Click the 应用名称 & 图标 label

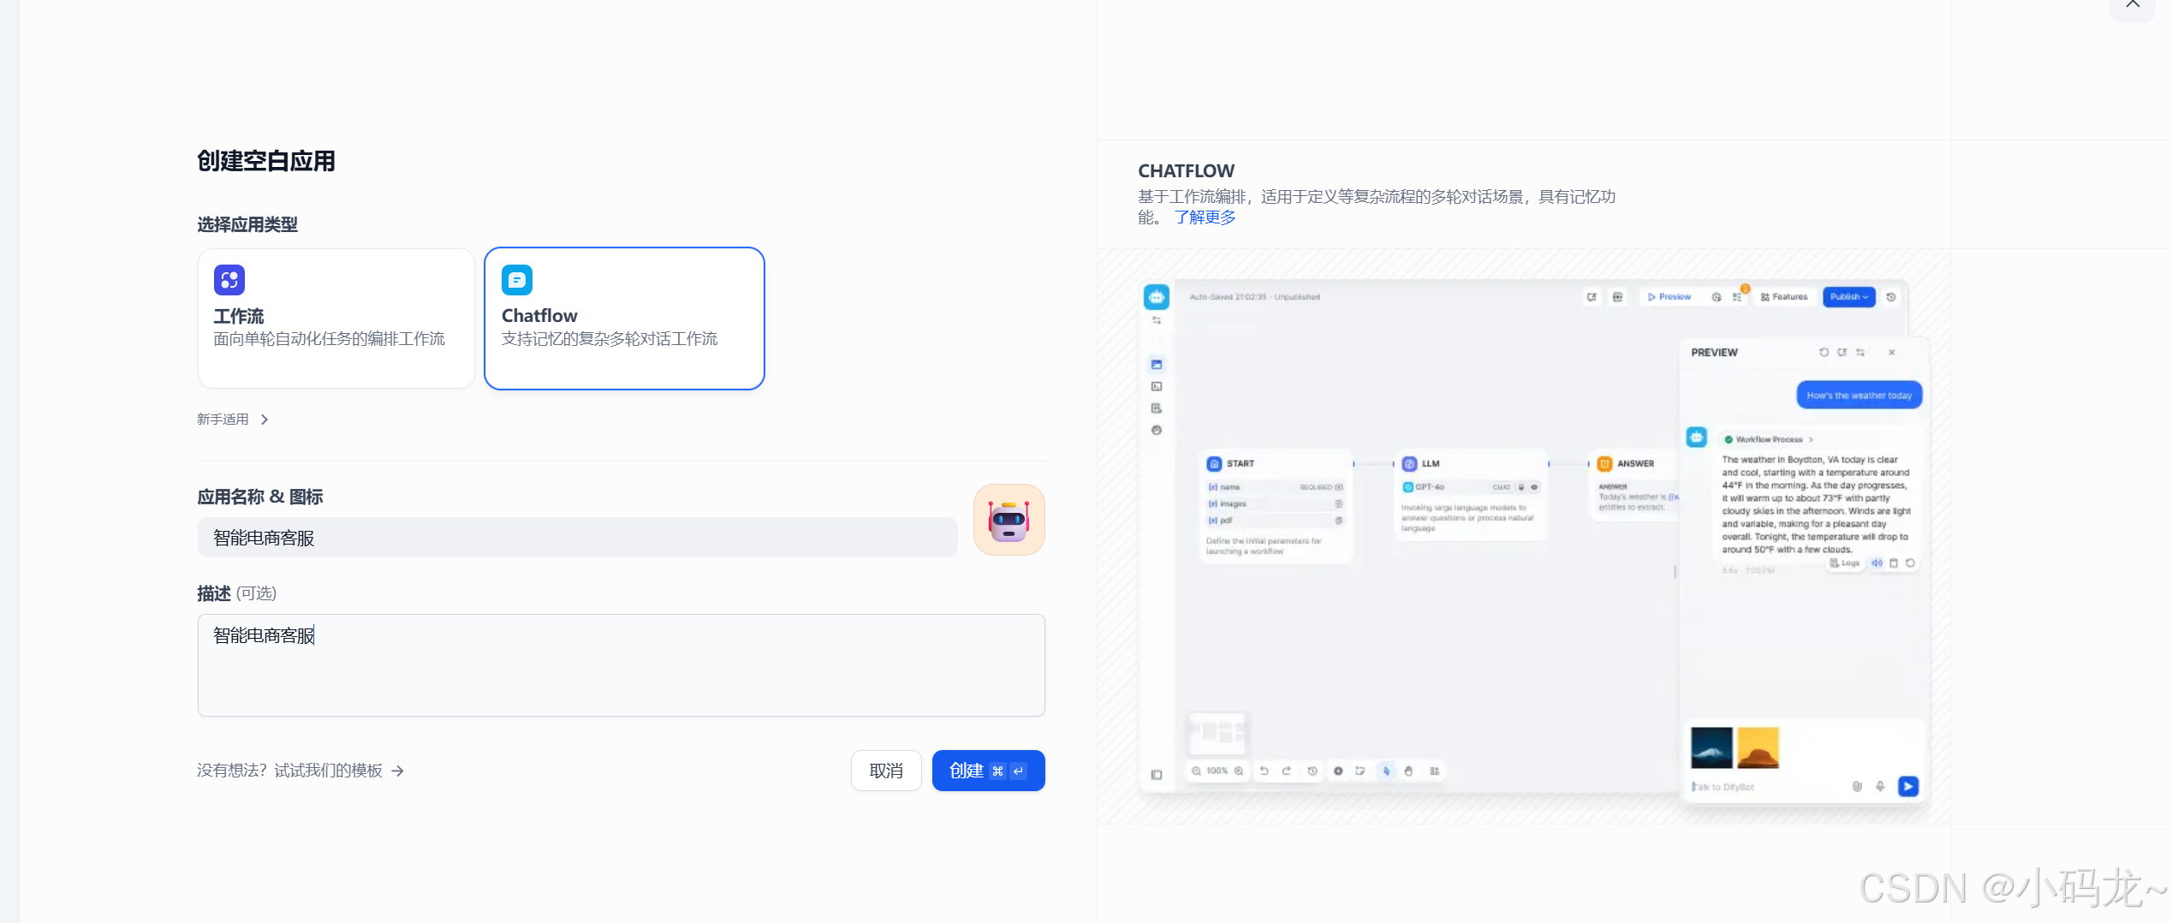click(x=259, y=497)
